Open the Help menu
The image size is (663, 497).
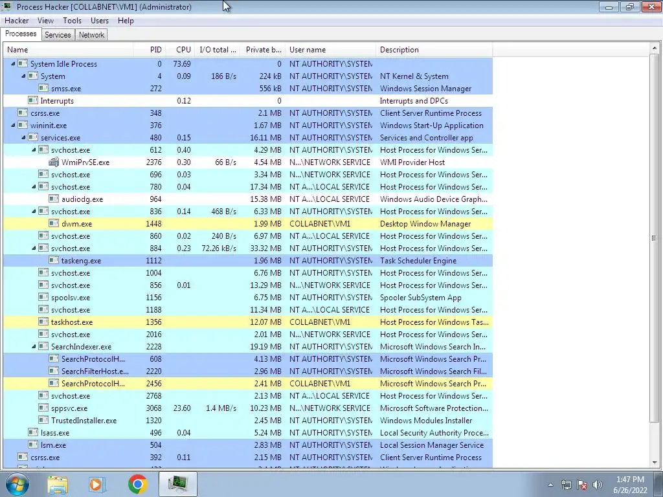click(x=126, y=20)
